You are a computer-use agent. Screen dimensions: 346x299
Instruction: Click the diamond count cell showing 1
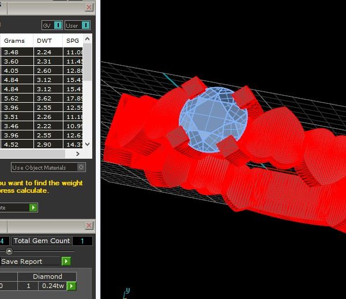click(x=28, y=286)
